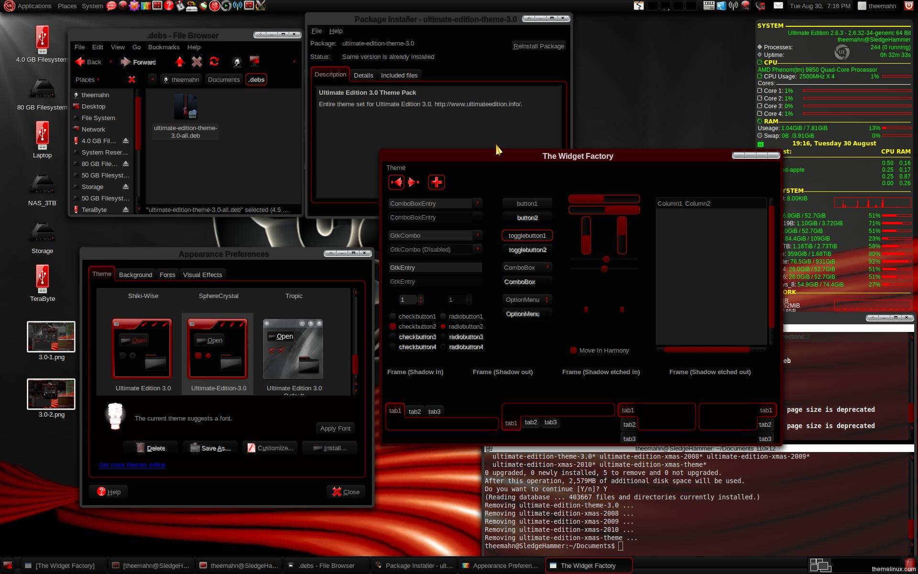The width and height of the screenshot is (918, 574).
Task: Expand the Places dropdown in File Browser sidebar
Action: click(x=87, y=79)
